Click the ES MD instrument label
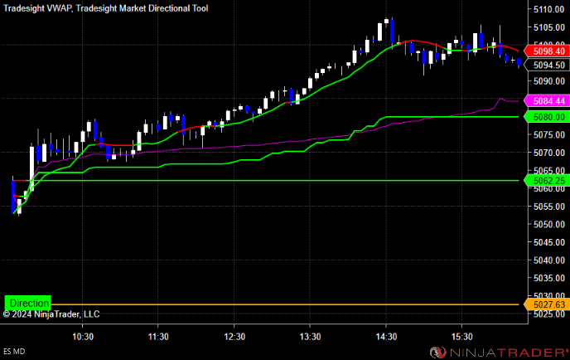This screenshot has width=570, height=360. [14, 352]
